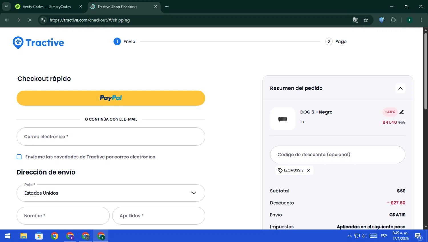Go forward in browser history
428x242 pixels.
point(18,20)
